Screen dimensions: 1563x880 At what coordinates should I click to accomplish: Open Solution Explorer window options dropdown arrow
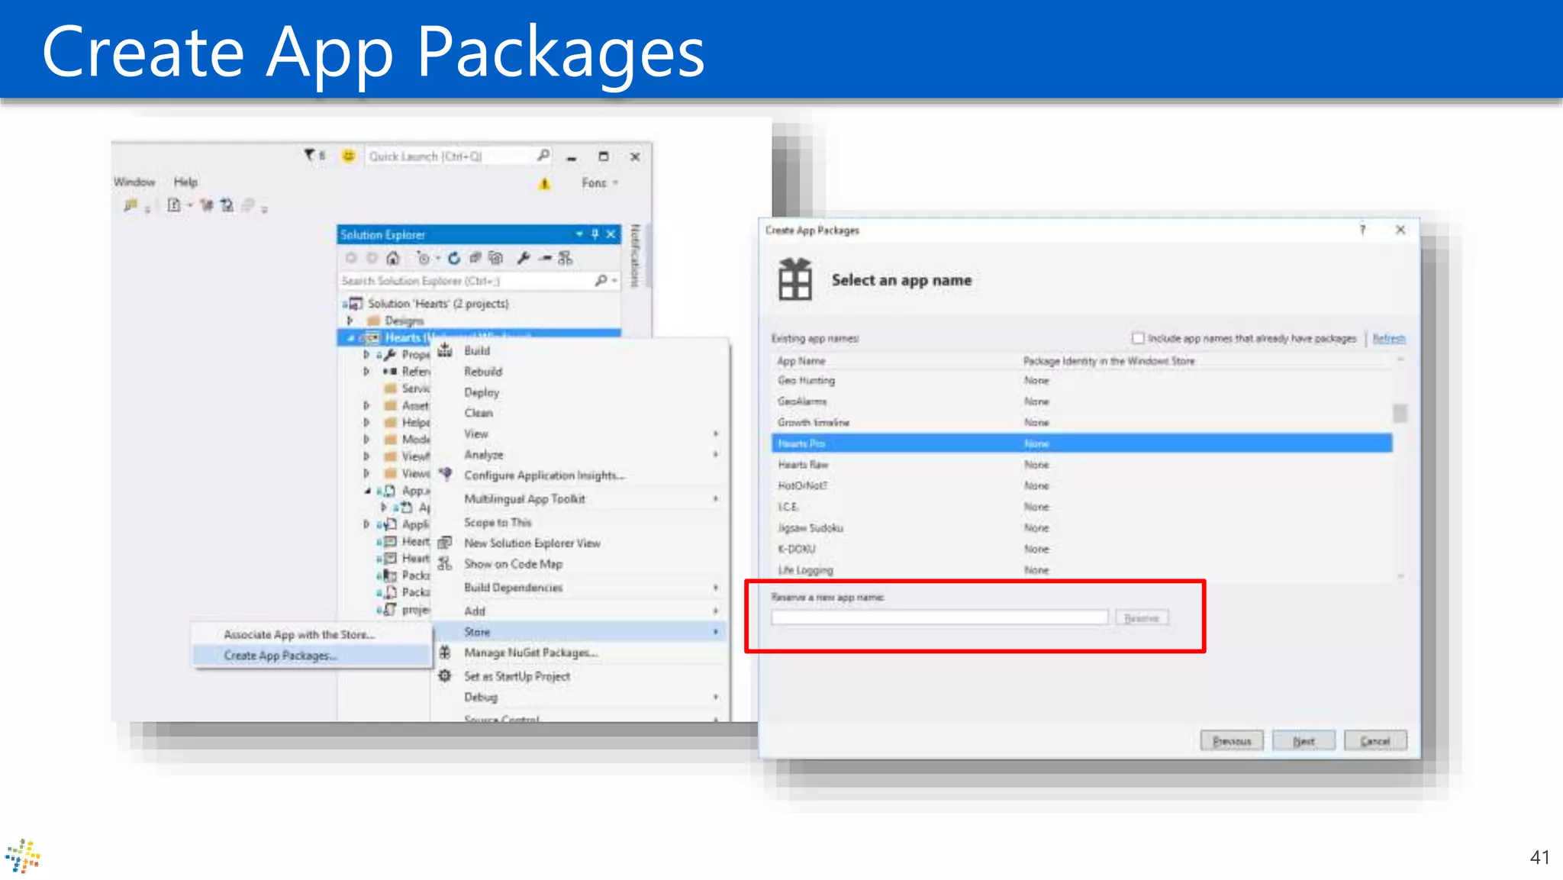tap(578, 234)
